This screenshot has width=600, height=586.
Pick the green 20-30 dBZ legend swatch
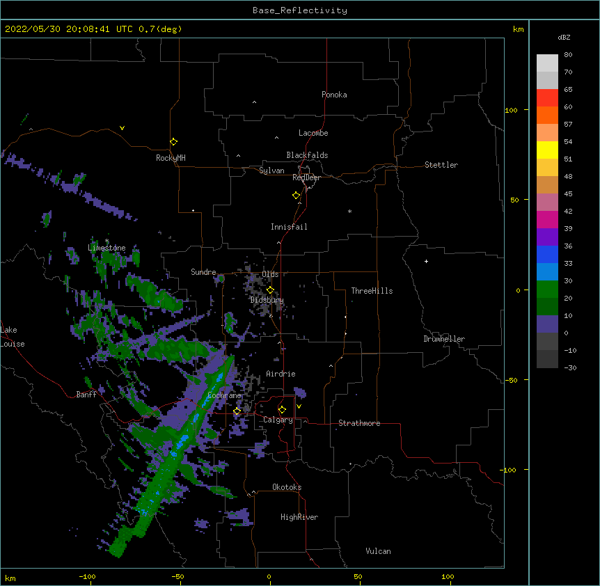[x=547, y=290]
